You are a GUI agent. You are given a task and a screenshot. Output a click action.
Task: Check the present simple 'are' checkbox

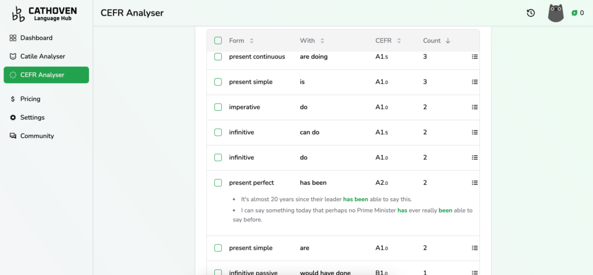coord(218,248)
